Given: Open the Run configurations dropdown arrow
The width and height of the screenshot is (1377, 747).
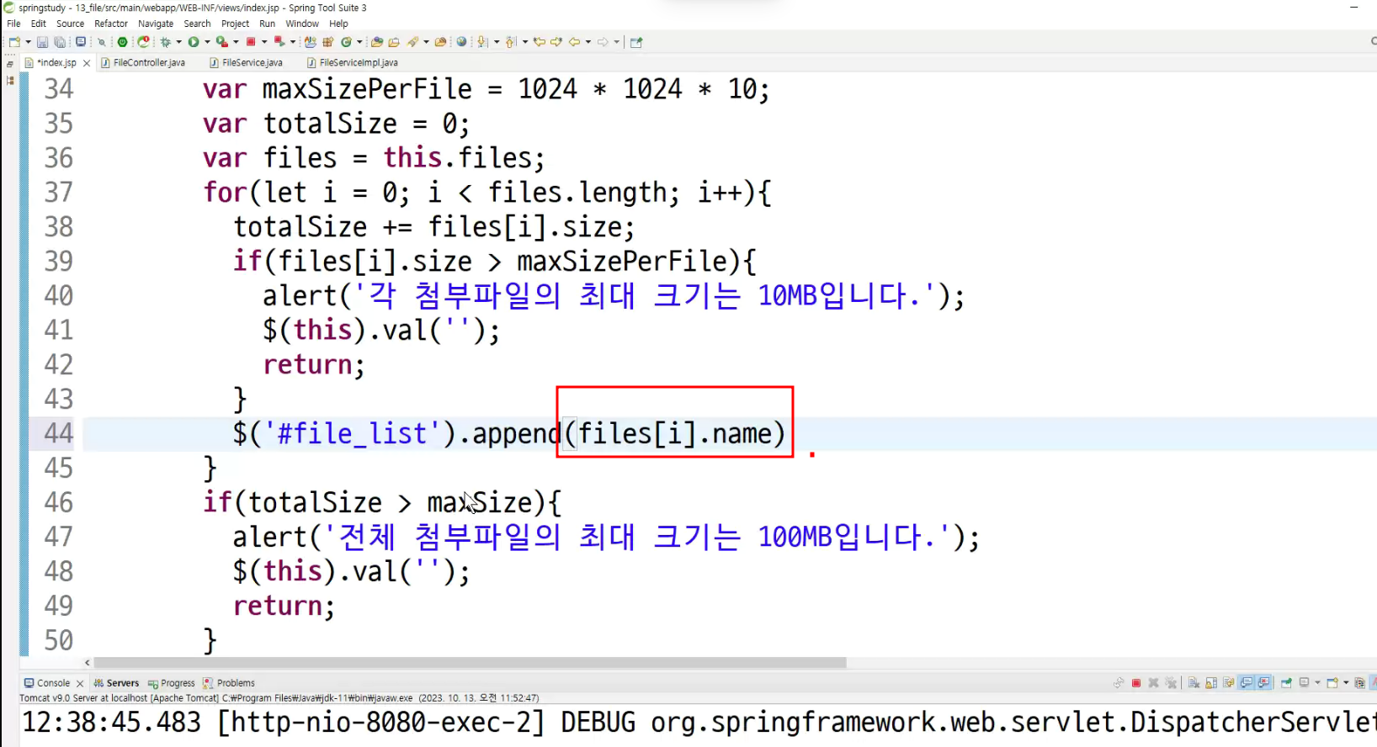Looking at the screenshot, I should pyautogui.click(x=207, y=42).
